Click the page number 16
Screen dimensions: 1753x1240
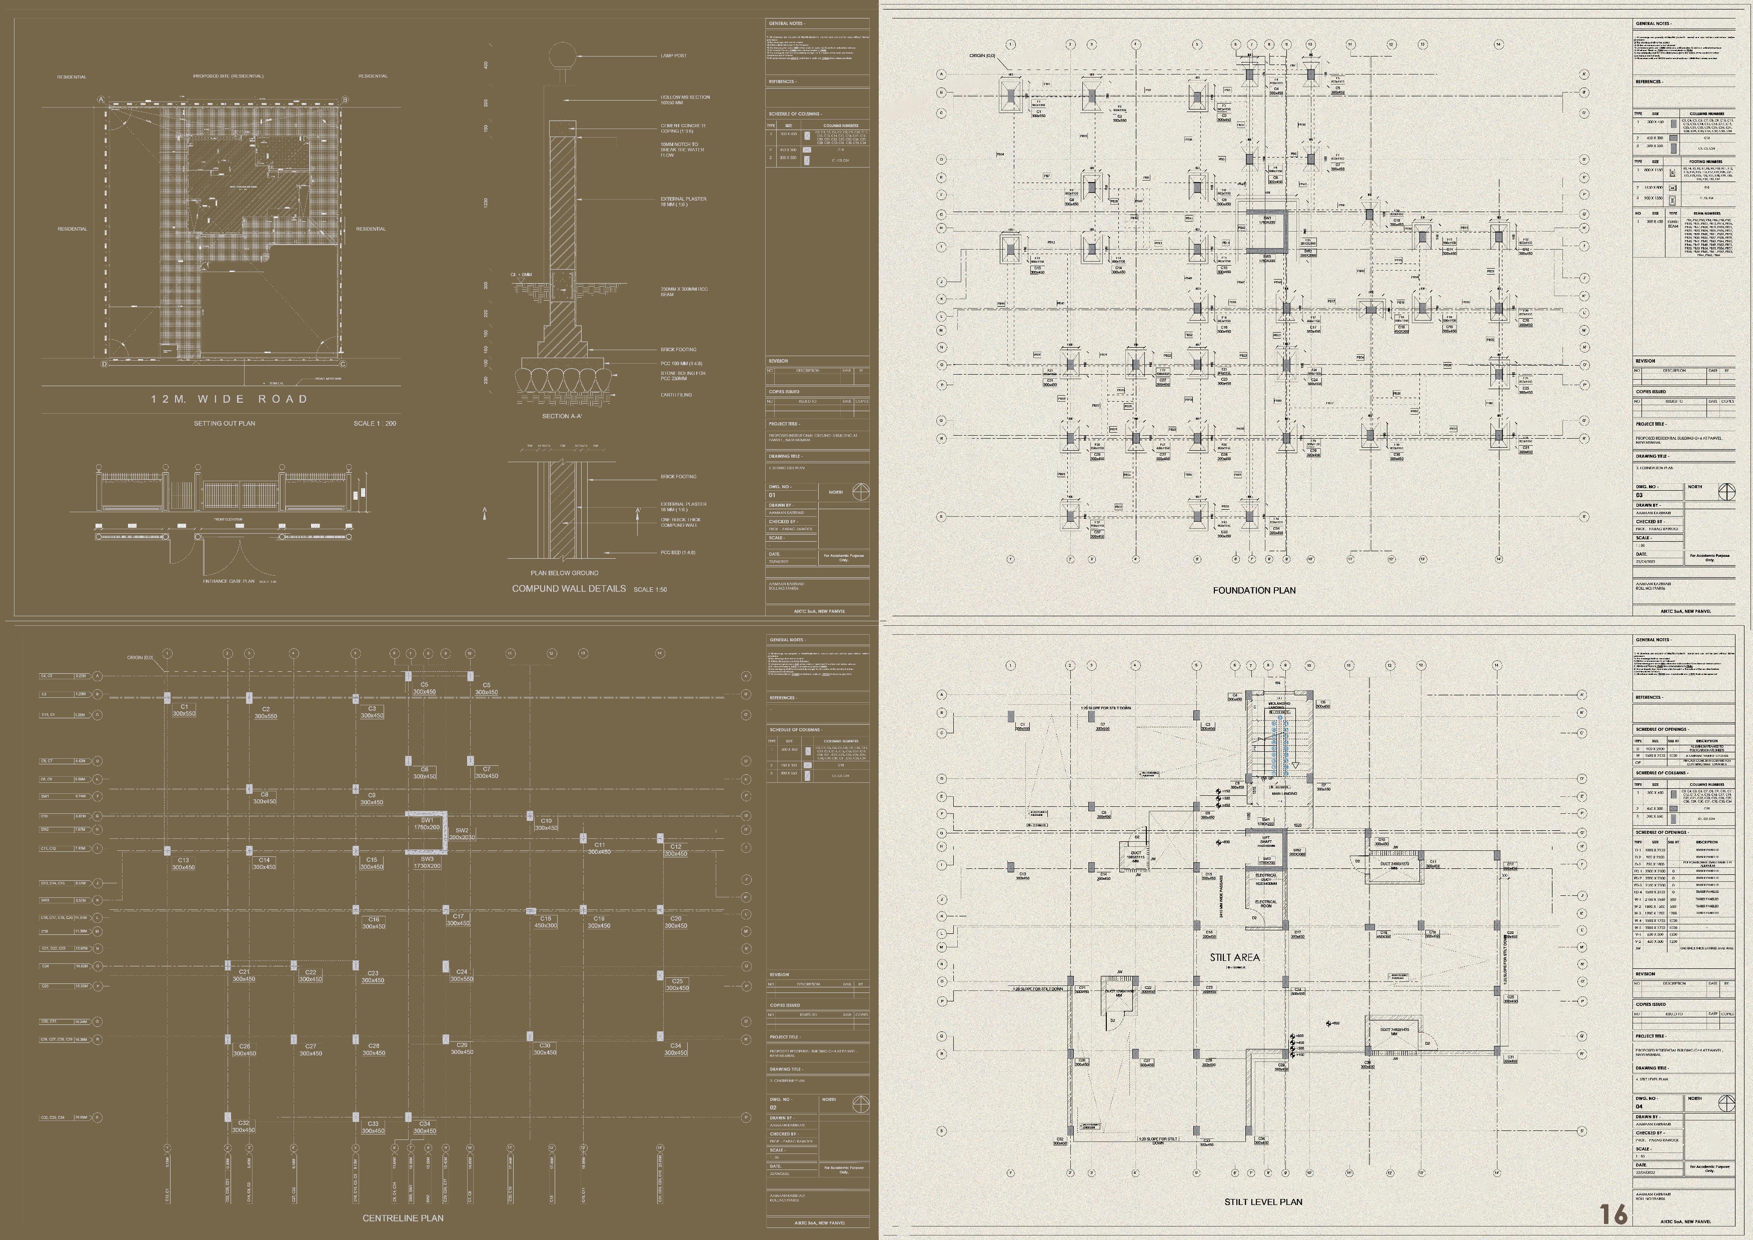[x=1613, y=1214]
